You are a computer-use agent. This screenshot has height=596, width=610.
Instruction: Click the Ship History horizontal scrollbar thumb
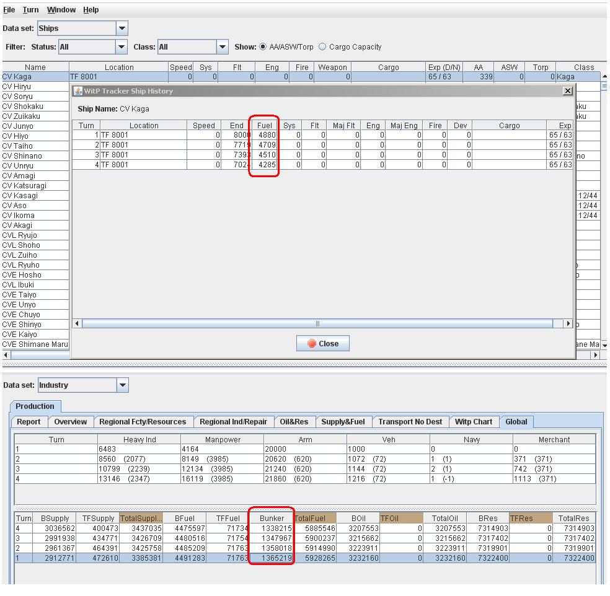(317, 323)
